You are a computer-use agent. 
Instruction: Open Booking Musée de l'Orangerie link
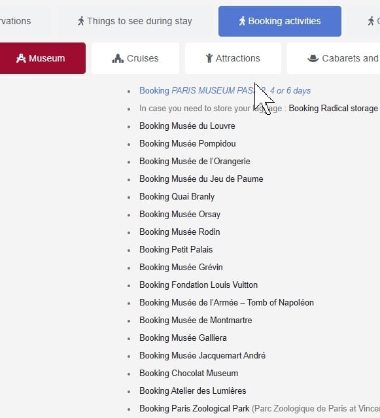point(194,162)
